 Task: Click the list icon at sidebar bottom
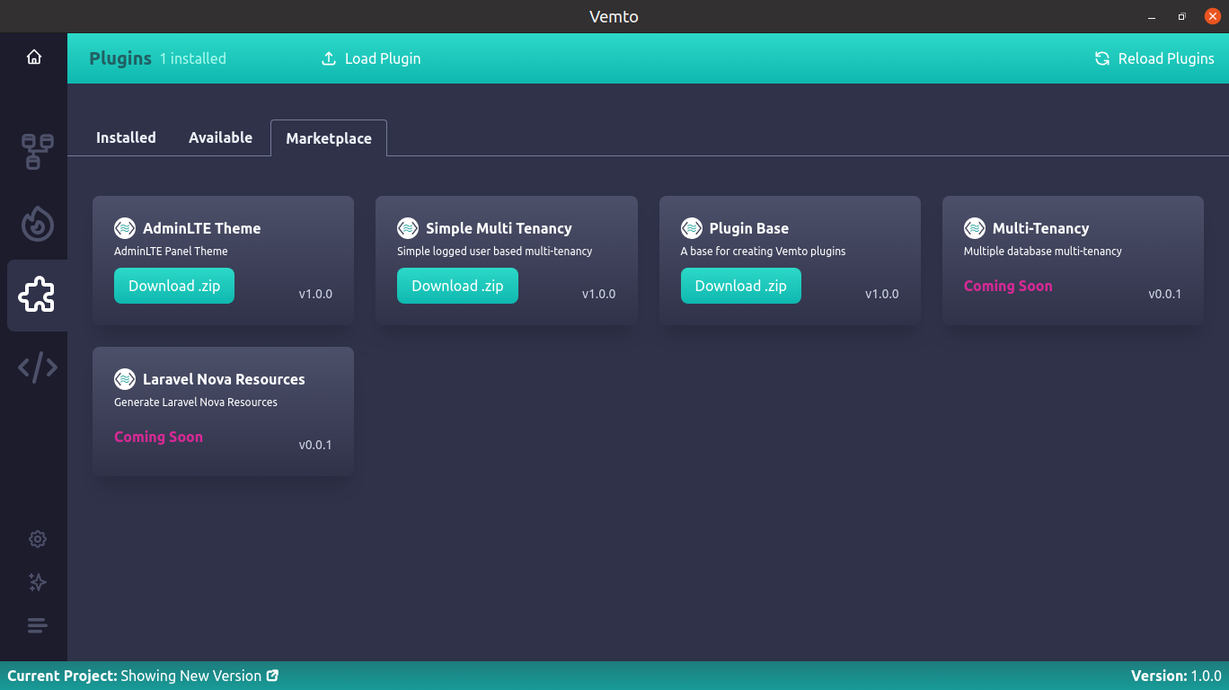[x=37, y=625]
